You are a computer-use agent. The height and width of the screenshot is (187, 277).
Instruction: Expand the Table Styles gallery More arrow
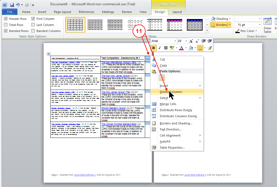(207, 31)
